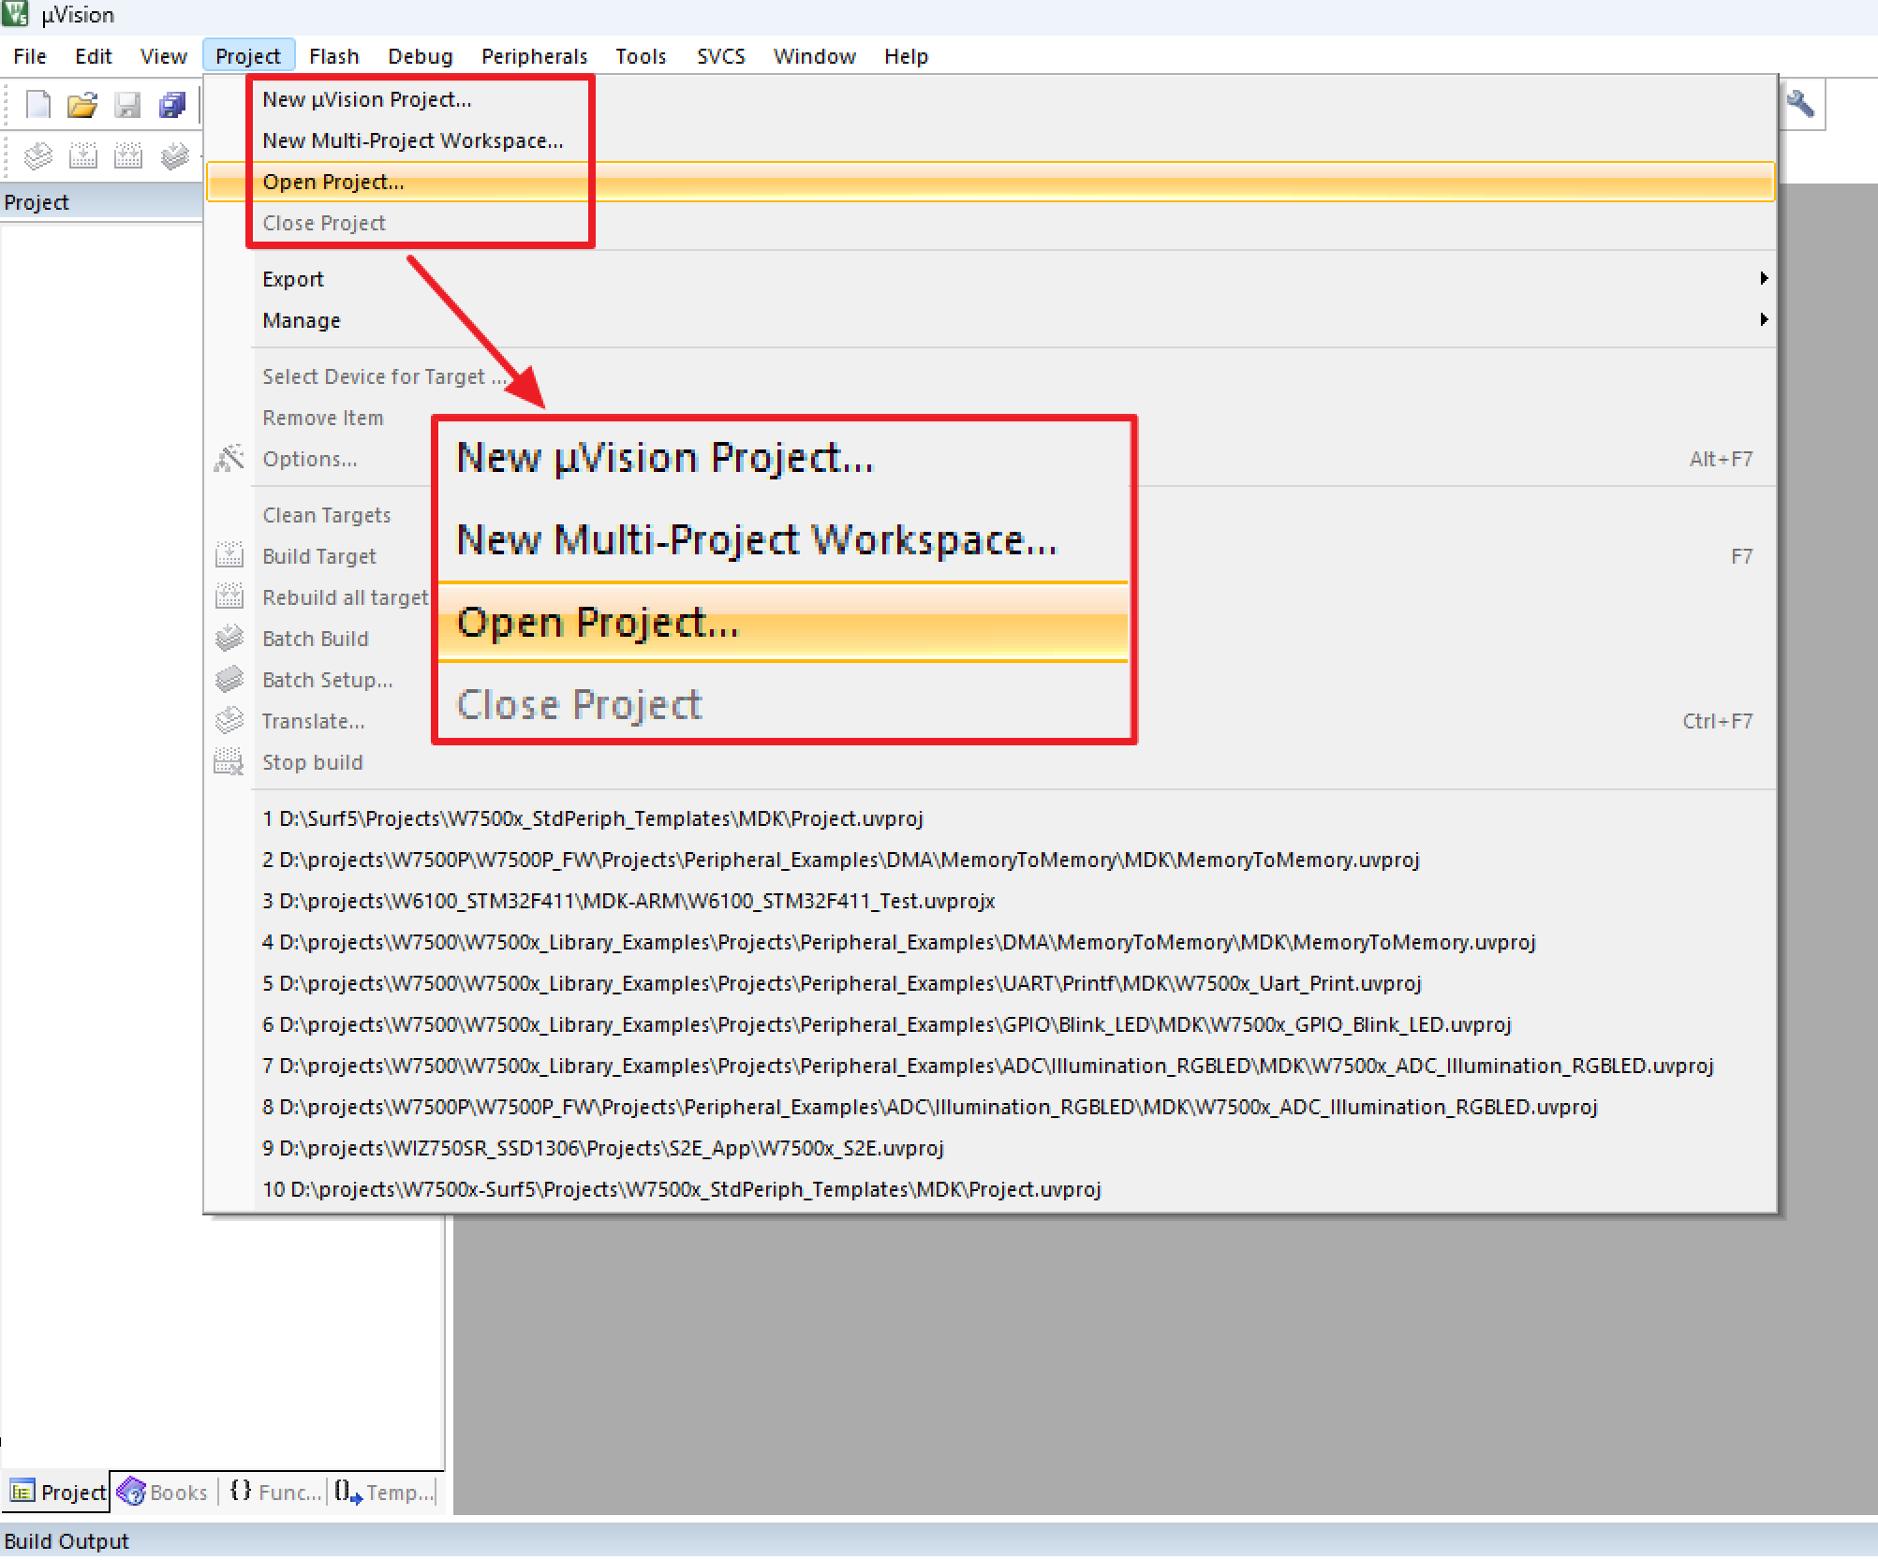Click the icon beside Stop build entry
Screen dimensions: 1878x1560
(x=229, y=761)
